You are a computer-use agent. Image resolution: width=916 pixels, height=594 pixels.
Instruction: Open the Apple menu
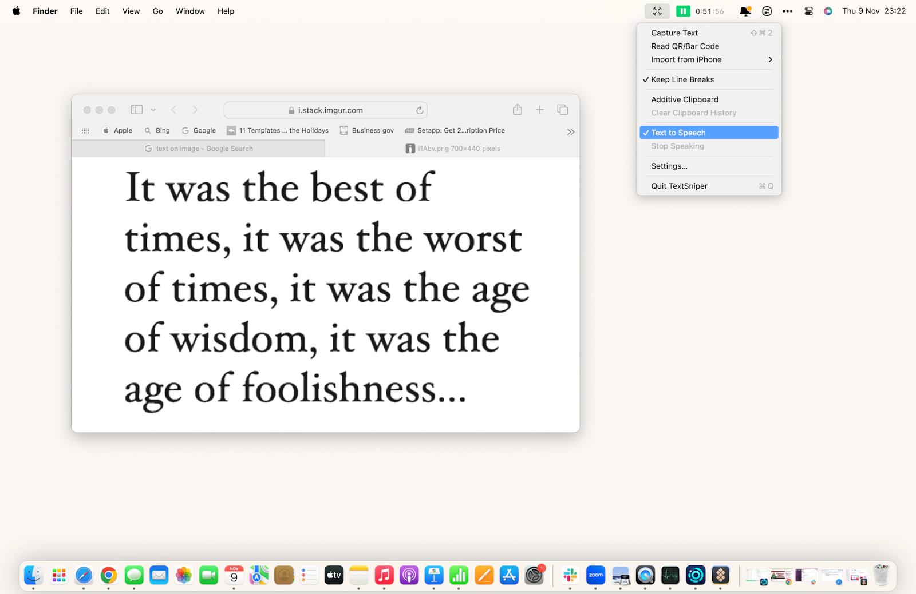tap(16, 11)
